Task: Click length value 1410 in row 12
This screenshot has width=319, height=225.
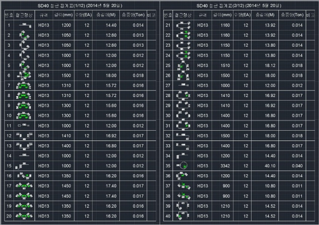Action: [x=66, y=136]
